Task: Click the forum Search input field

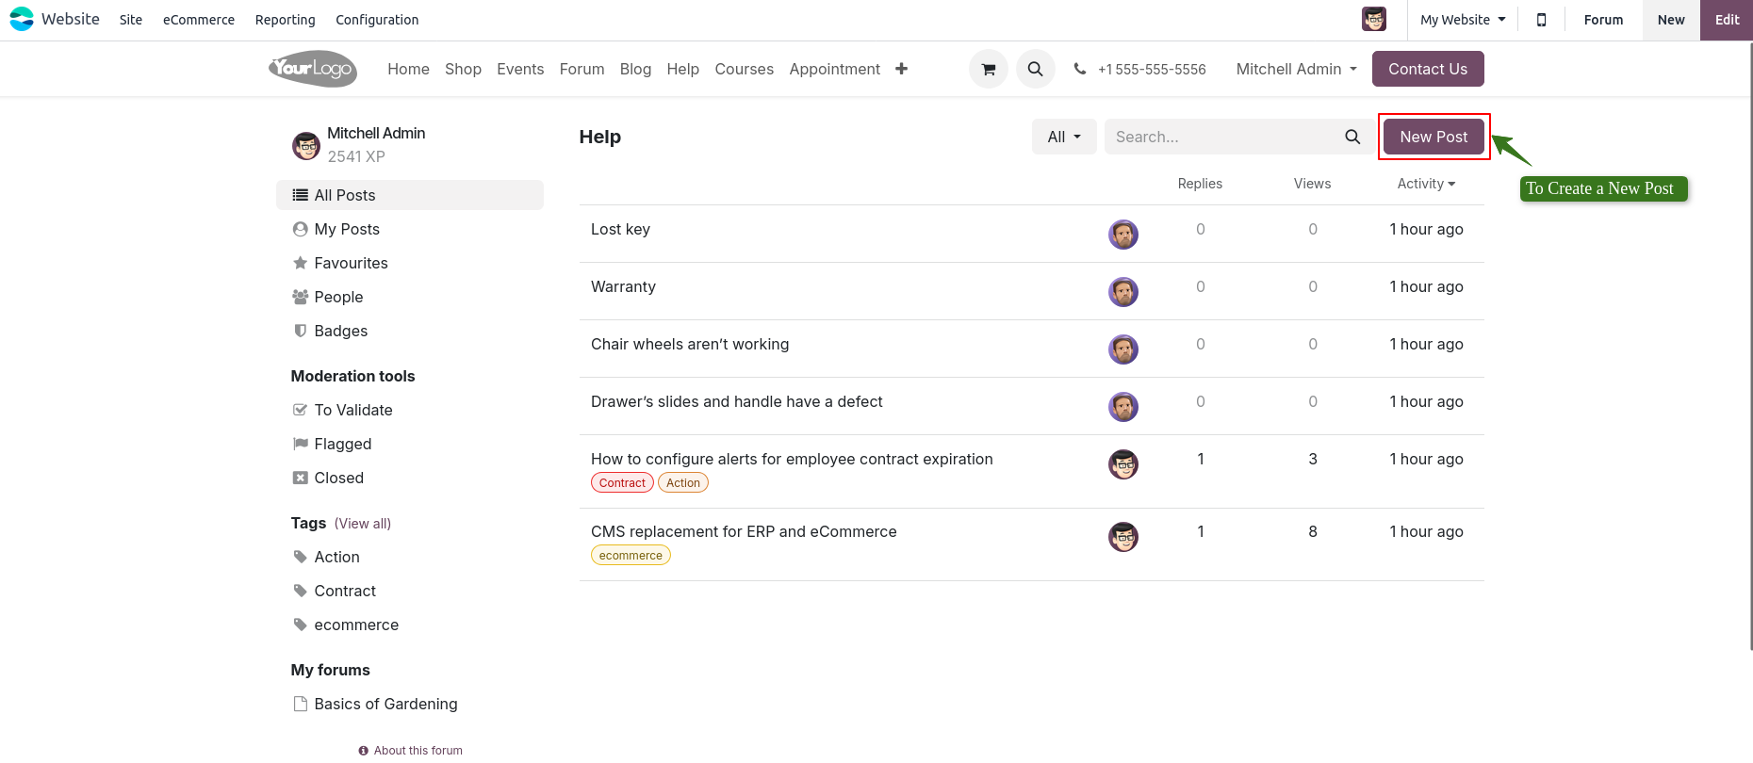Action: (1221, 137)
